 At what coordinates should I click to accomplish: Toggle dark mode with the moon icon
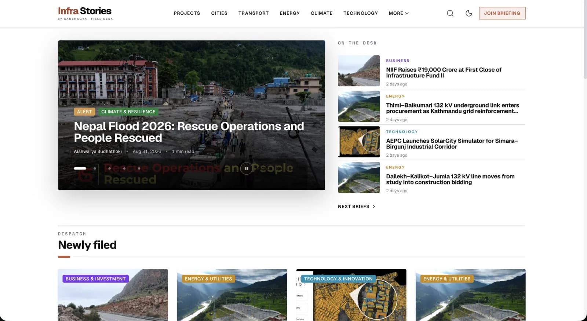click(469, 13)
